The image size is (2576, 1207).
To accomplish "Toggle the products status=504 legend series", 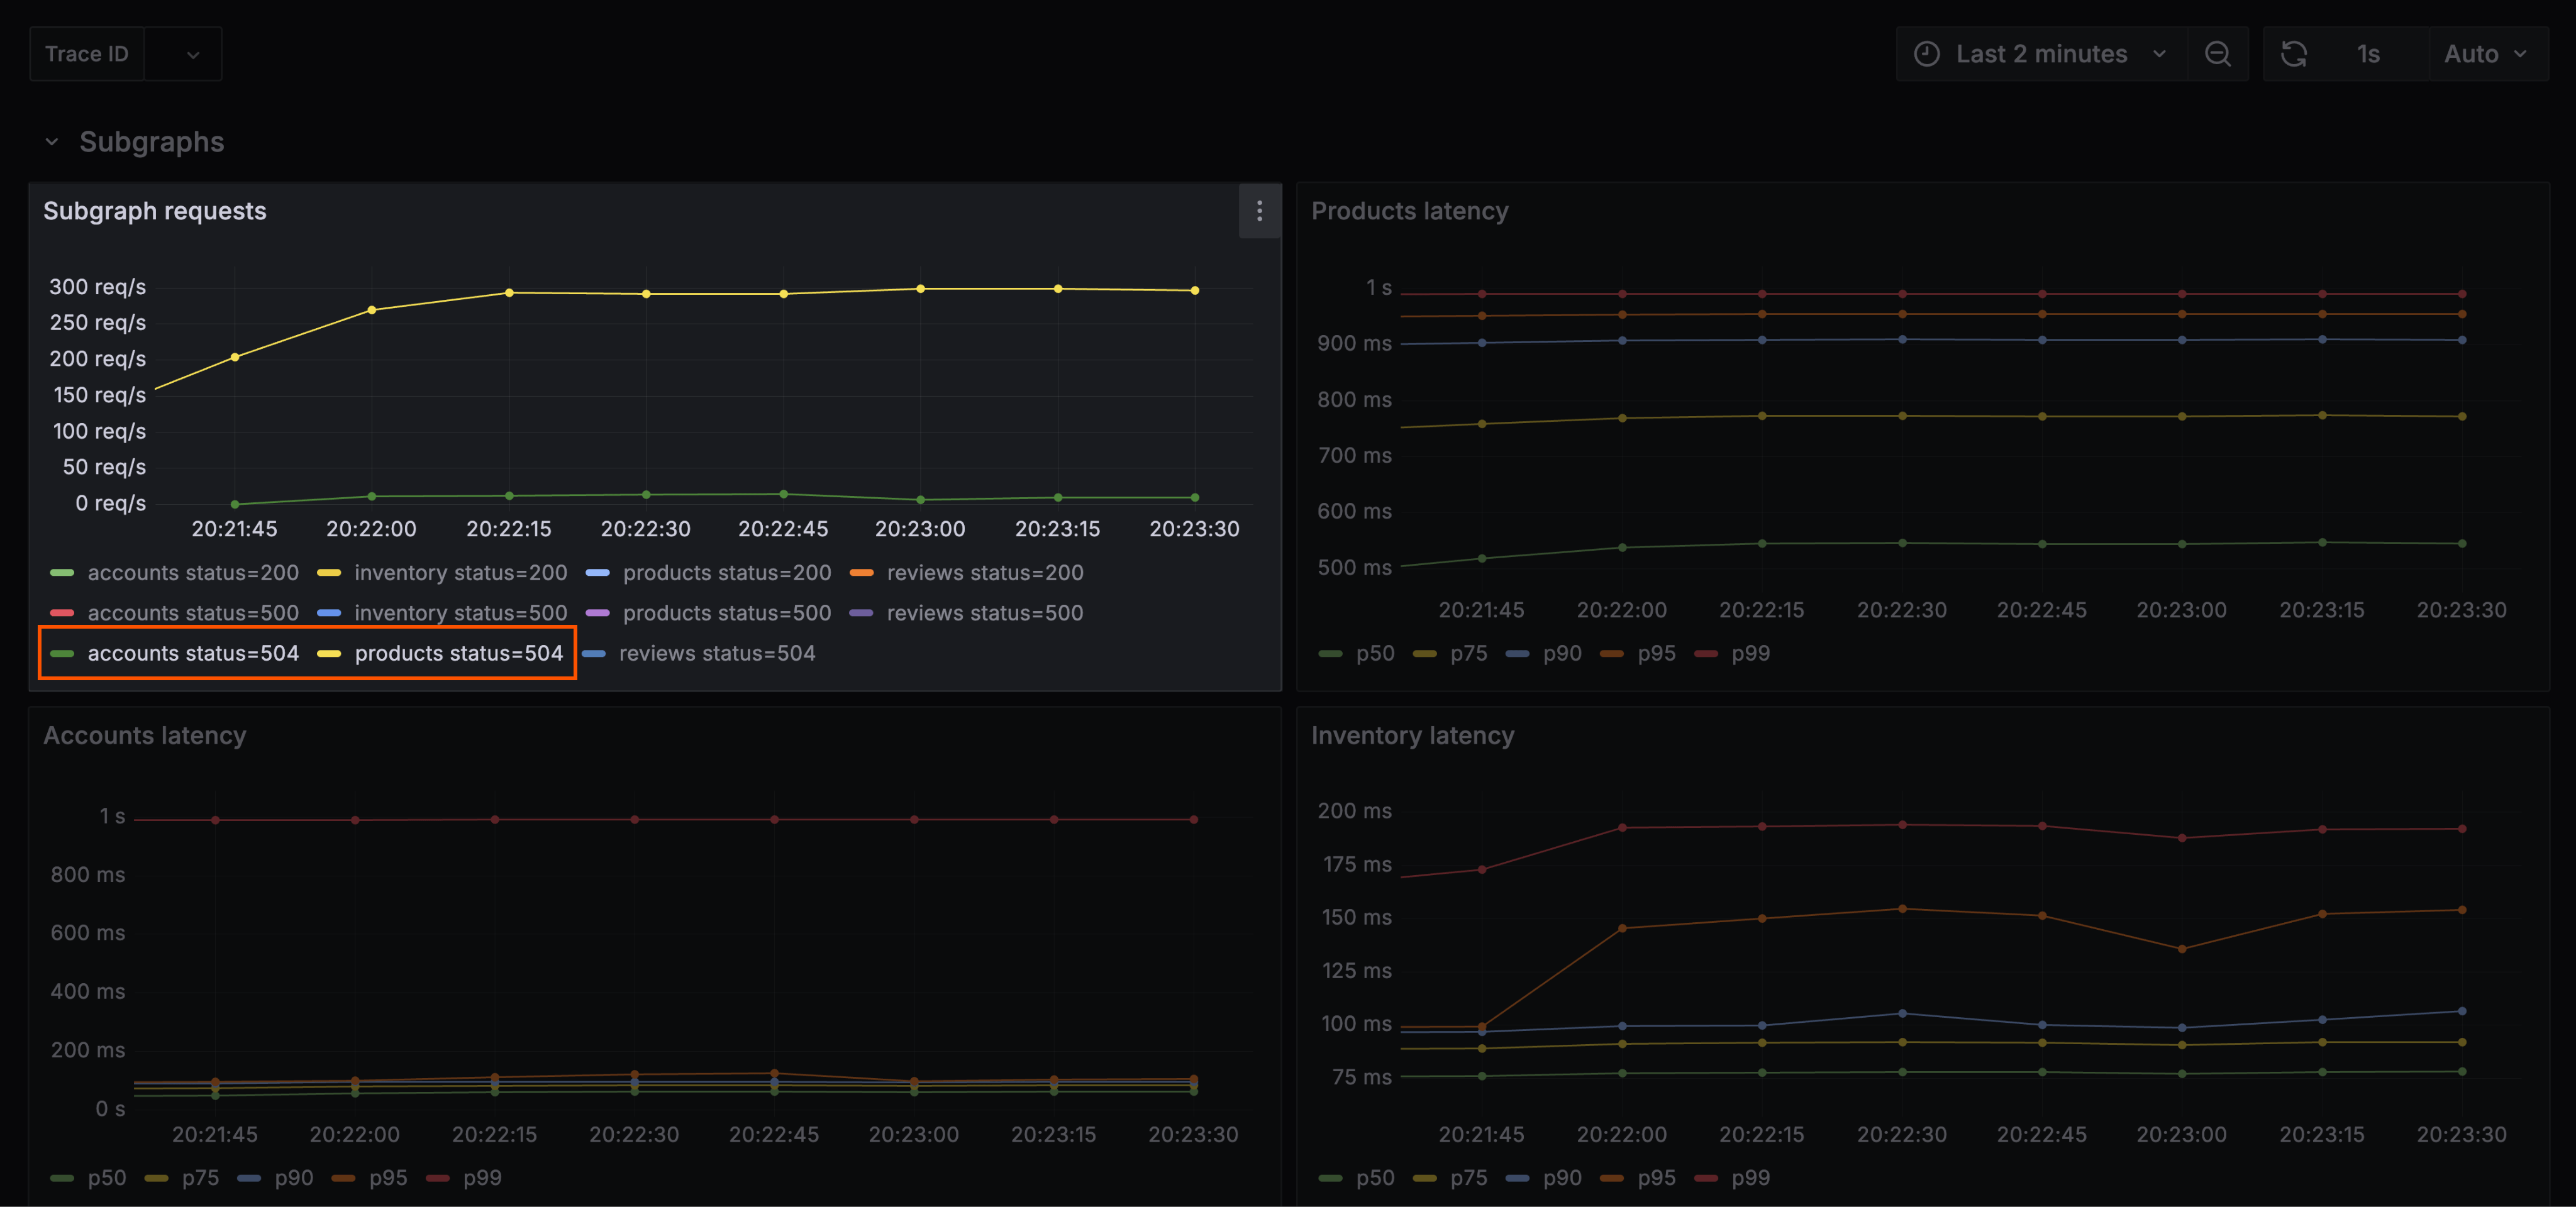I will (459, 653).
